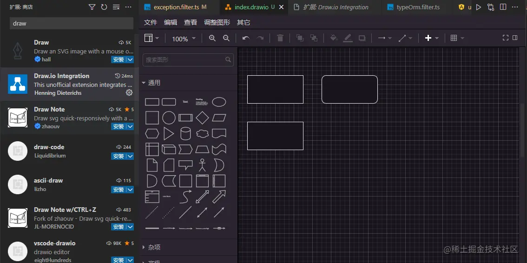This screenshot has height=263, width=527.
Task: Install the Draw Note extension
Action: coord(119,126)
